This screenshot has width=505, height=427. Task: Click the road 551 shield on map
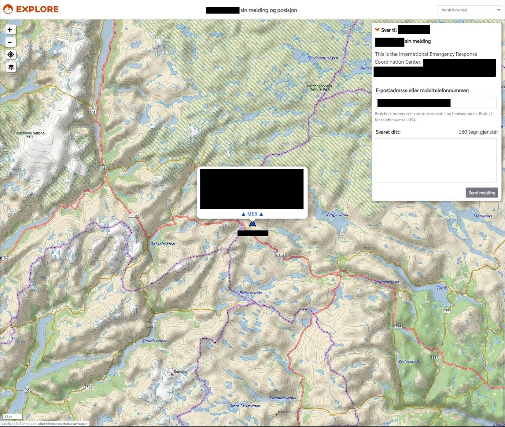pos(93,112)
